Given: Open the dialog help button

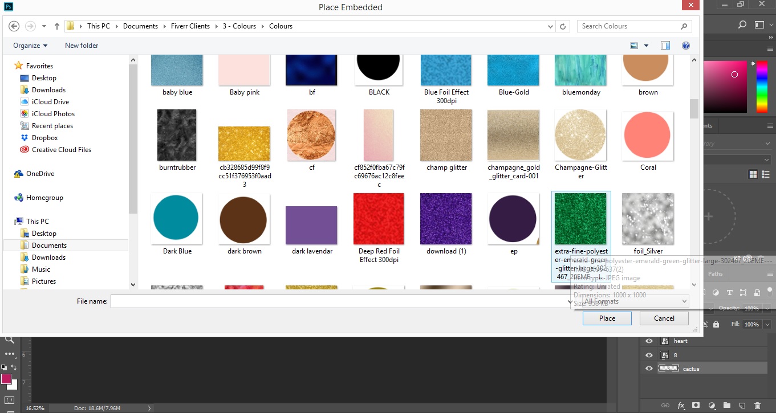Looking at the screenshot, I should coord(686,46).
